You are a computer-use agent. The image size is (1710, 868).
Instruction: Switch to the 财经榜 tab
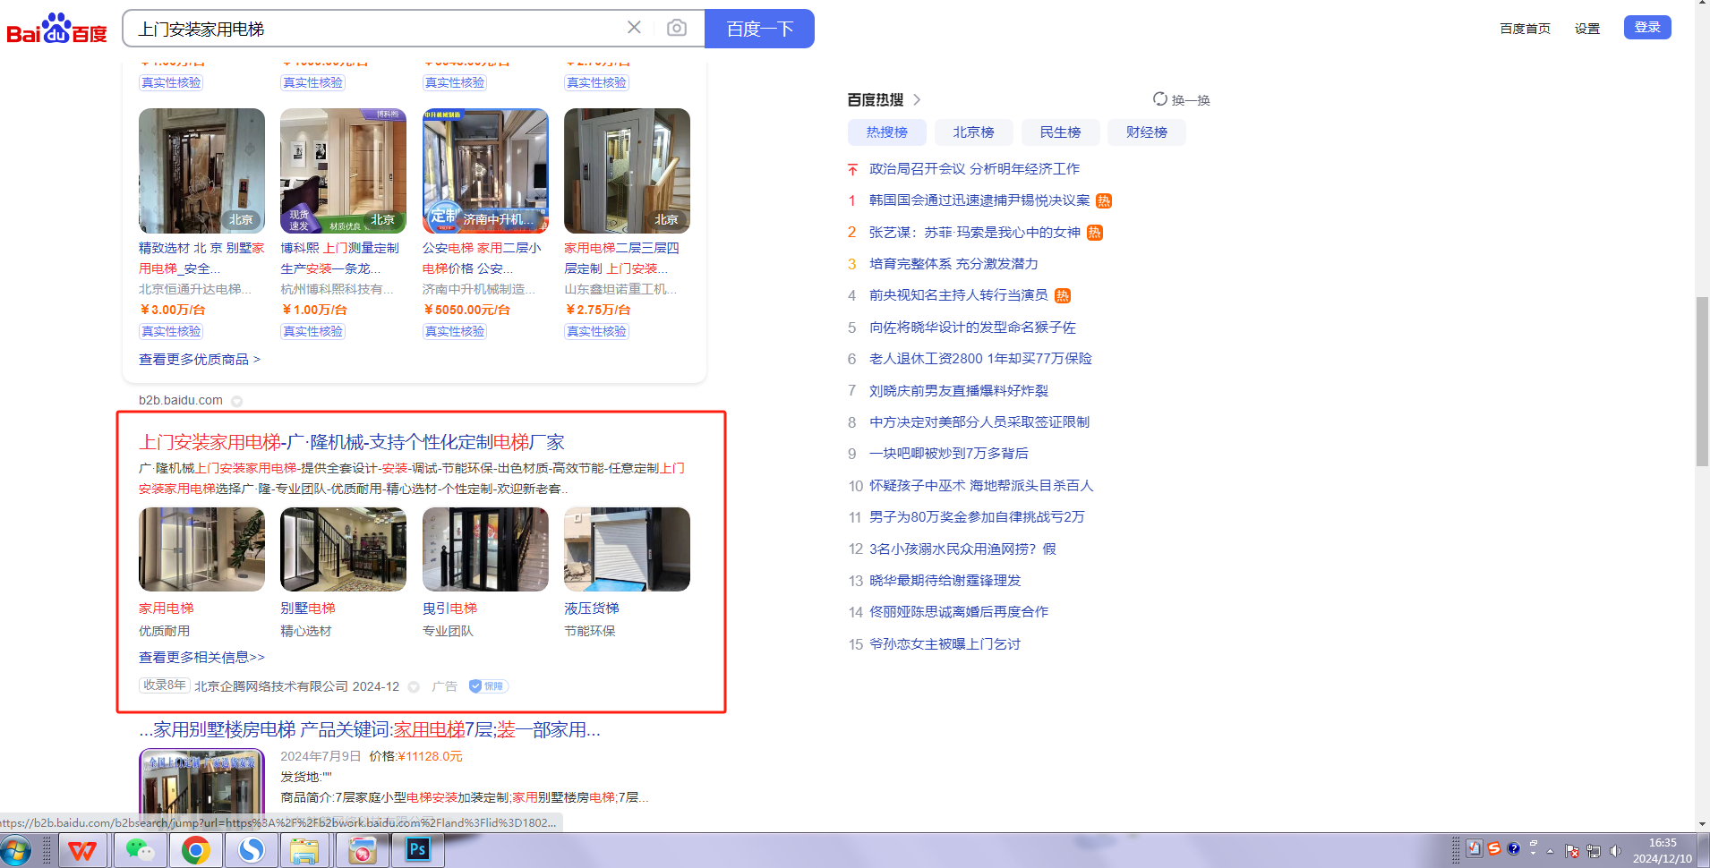click(1146, 132)
